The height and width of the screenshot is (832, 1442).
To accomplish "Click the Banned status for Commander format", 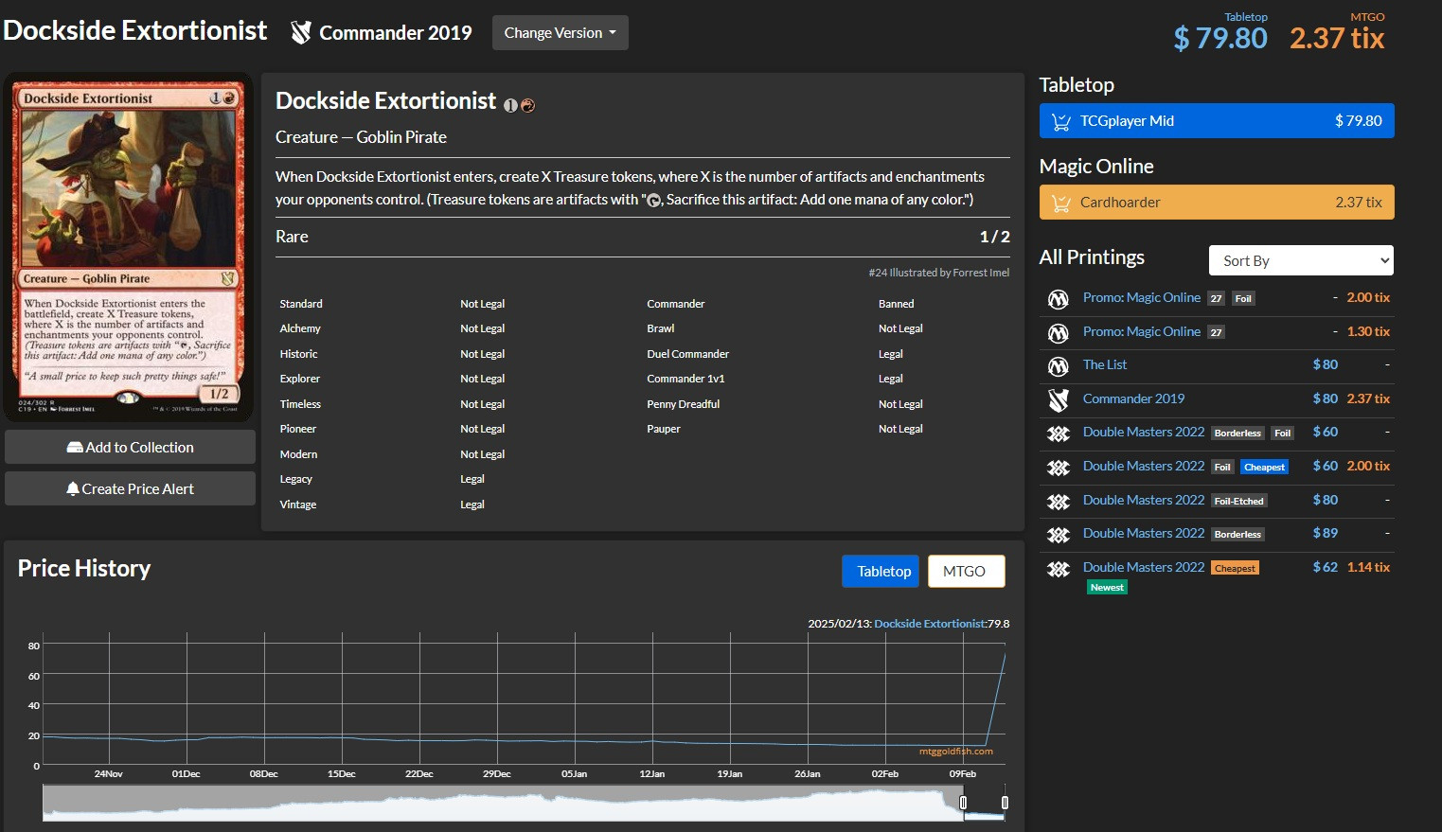I will click(896, 304).
